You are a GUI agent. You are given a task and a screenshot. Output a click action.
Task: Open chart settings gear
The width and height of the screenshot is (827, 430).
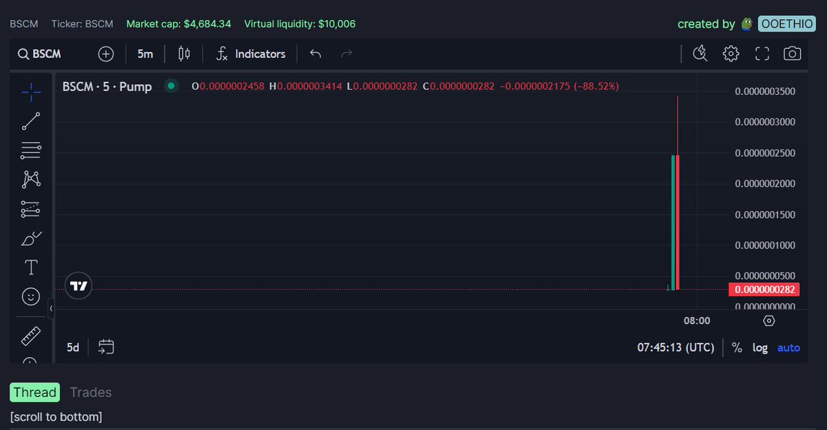coord(731,54)
